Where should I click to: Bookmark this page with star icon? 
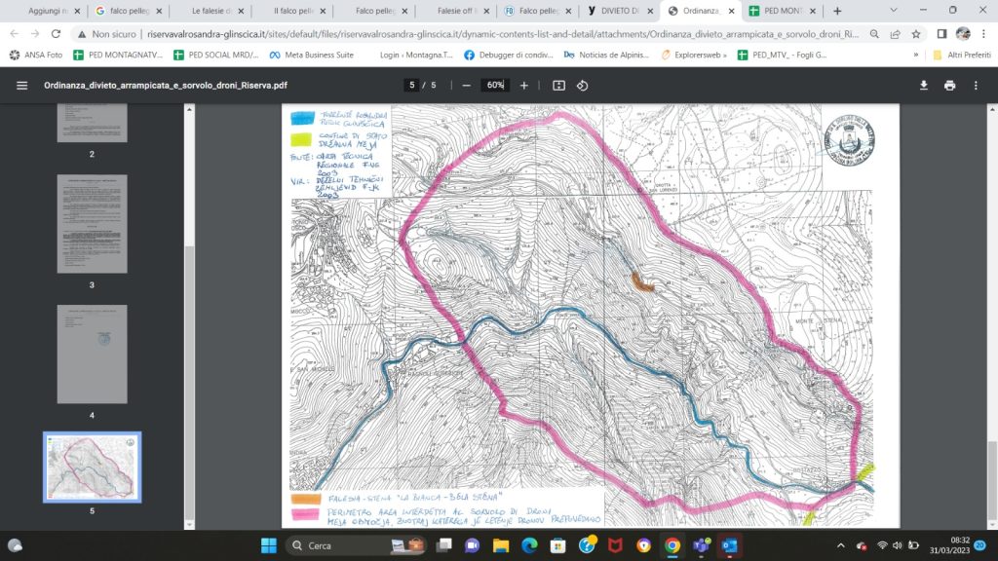[x=916, y=33]
